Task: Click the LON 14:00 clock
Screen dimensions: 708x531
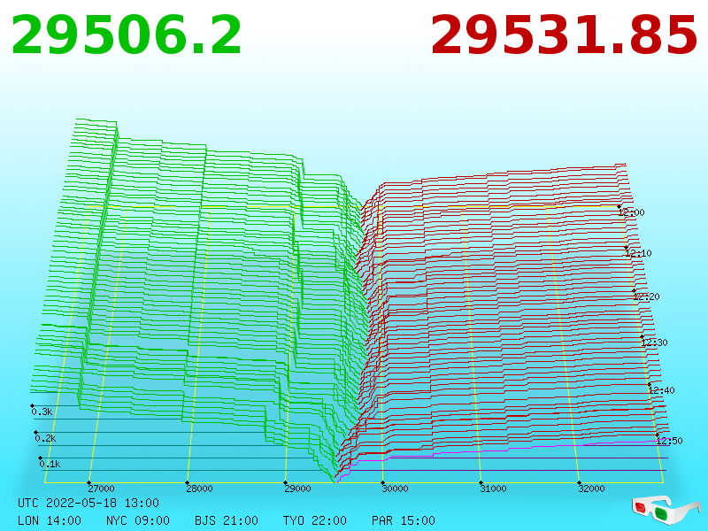Action: click(x=50, y=520)
